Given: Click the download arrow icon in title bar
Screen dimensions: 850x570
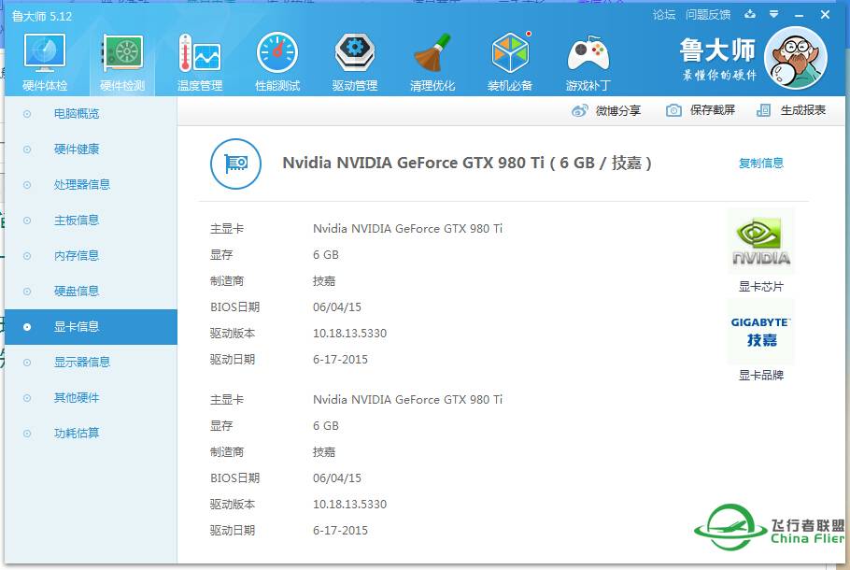Looking at the screenshot, I should 750,15.
